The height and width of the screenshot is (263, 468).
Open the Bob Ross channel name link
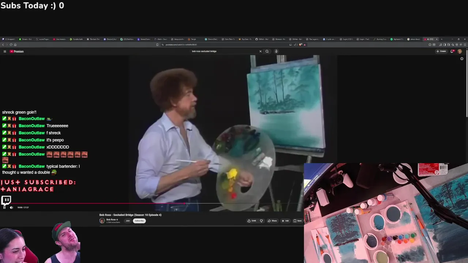(x=111, y=220)
